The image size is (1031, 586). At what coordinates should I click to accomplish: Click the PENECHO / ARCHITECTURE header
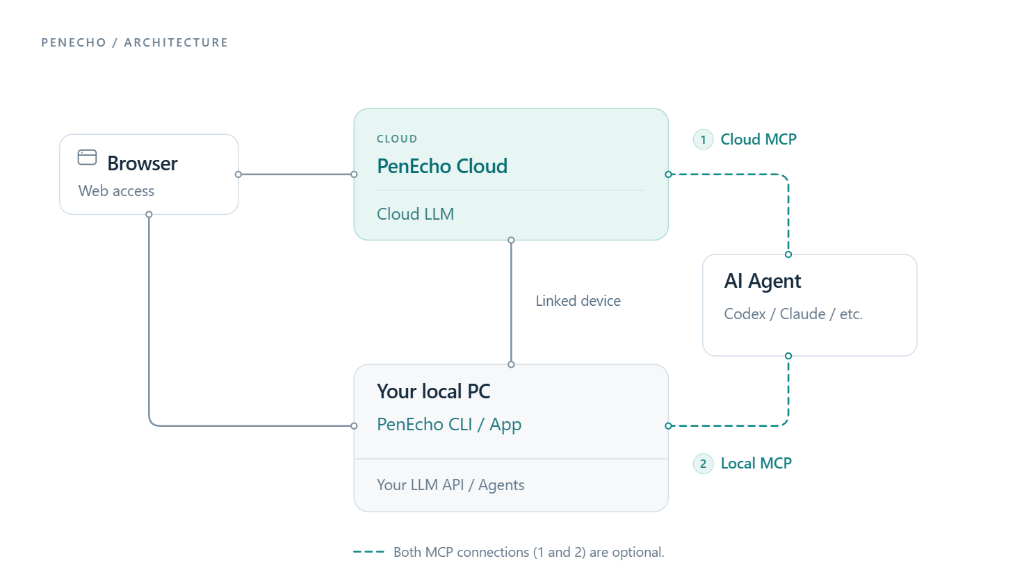[x=134, y=42]
